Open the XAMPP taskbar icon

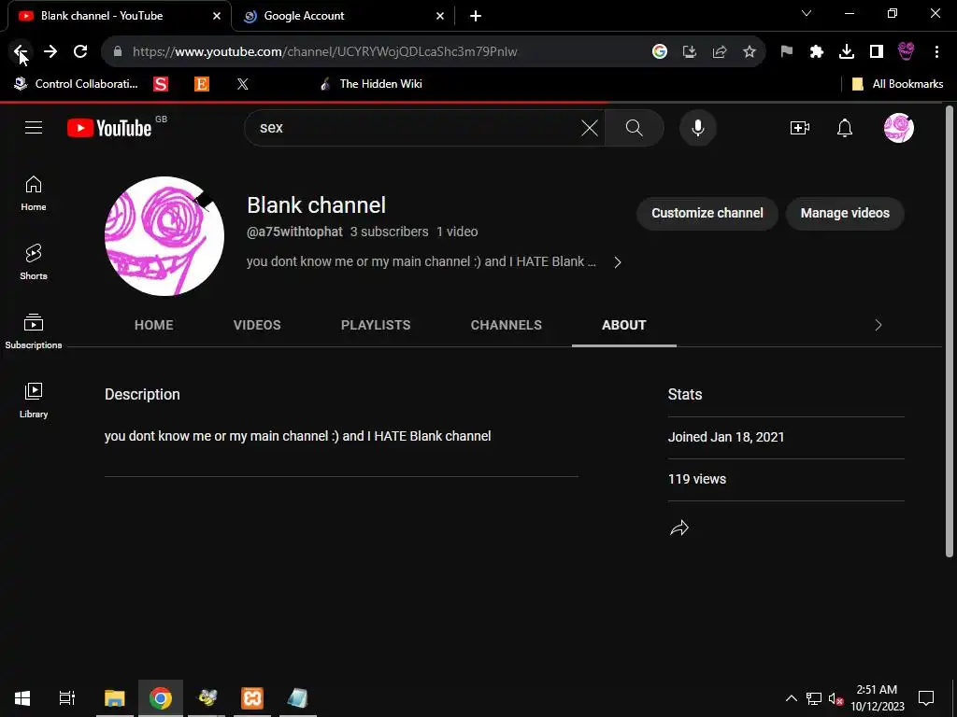[x=252, y=698]
